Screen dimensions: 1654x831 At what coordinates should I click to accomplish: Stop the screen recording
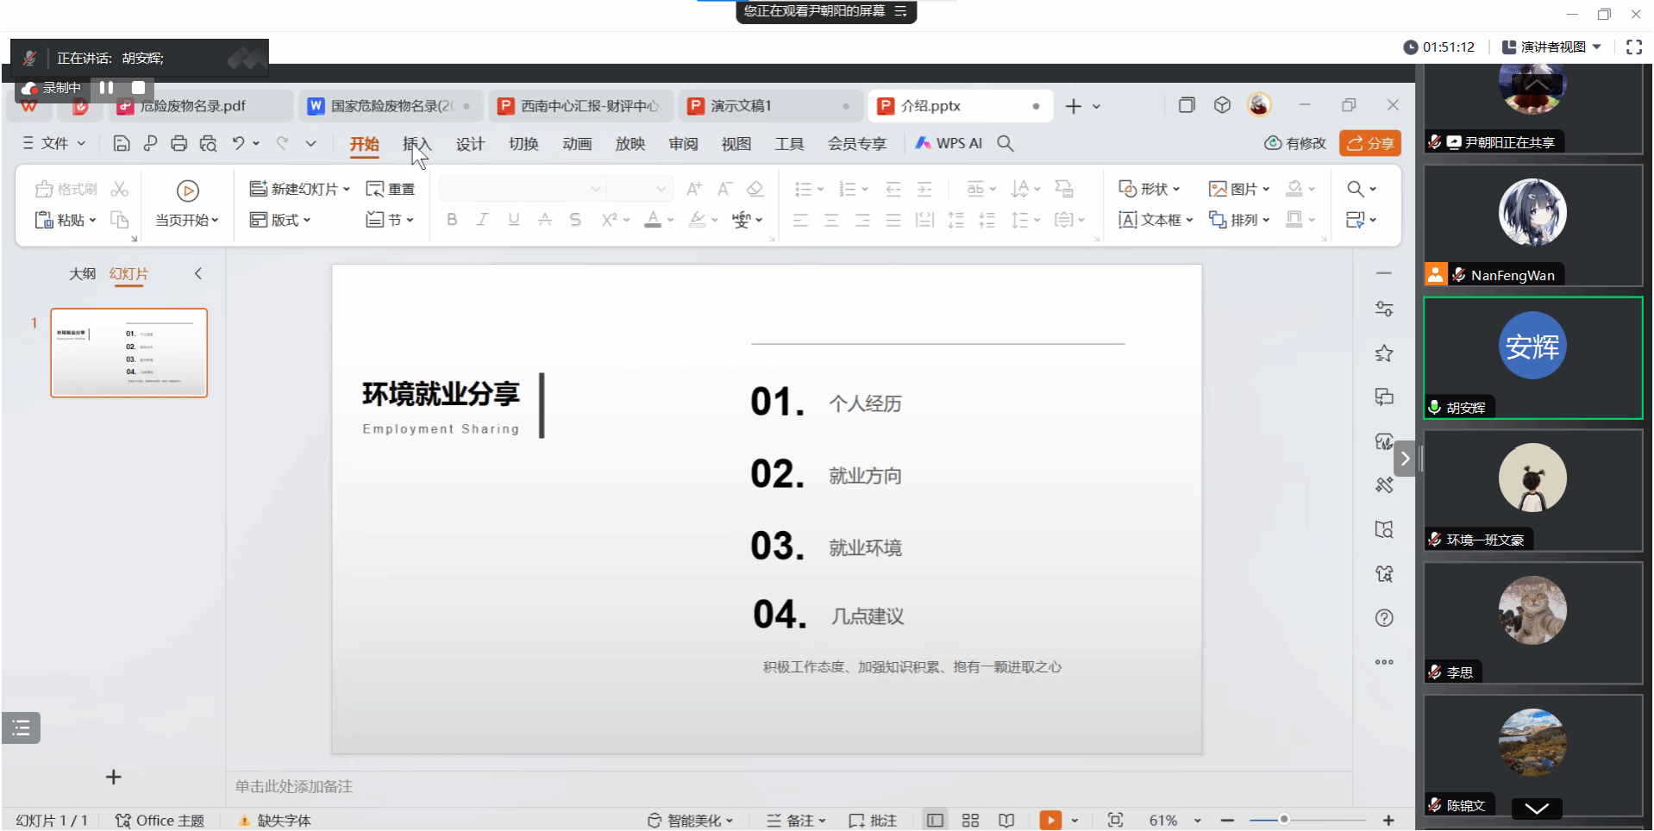(138, 88)
